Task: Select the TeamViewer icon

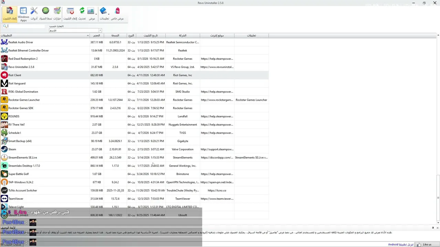Action: click(x=4, y=199)
